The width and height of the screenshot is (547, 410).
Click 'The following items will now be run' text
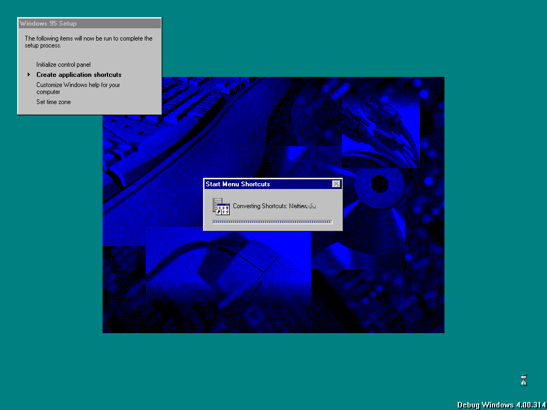[89, 42]
